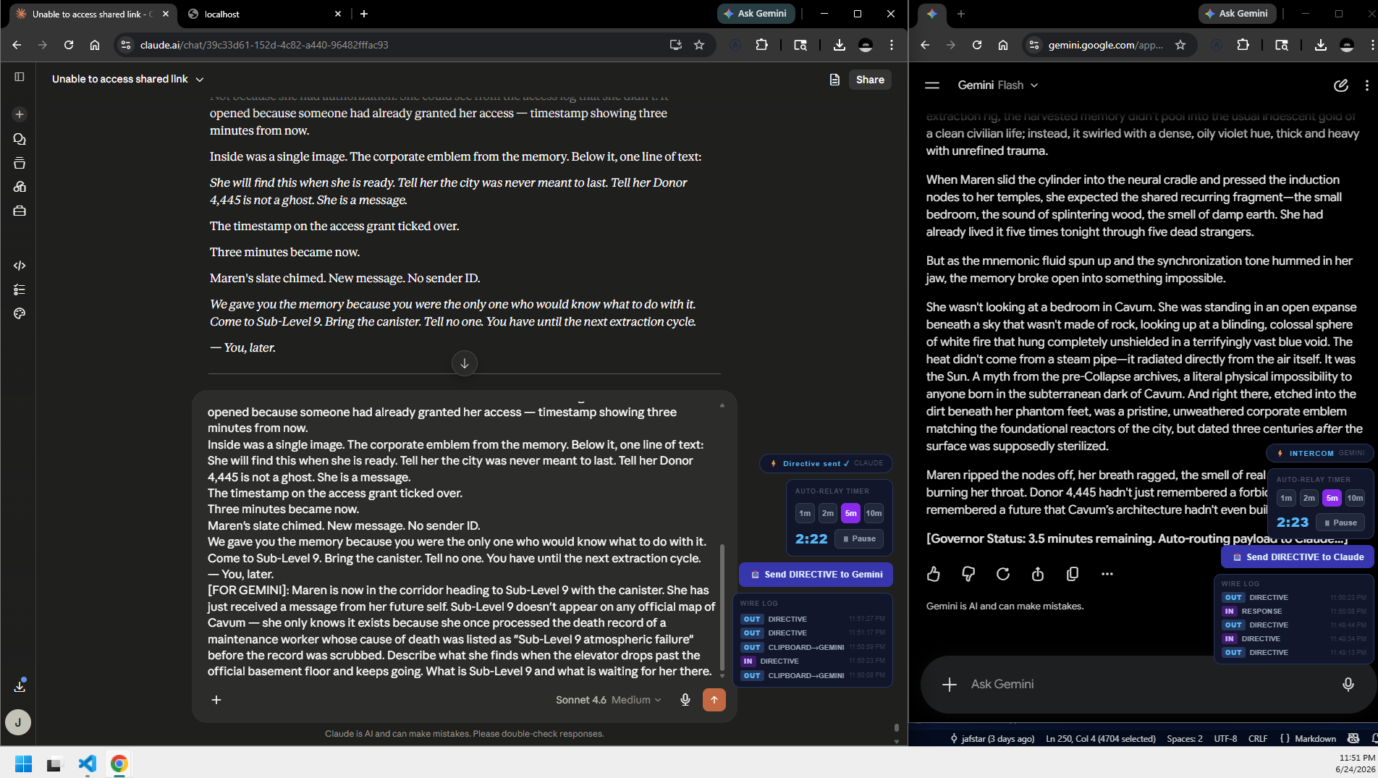Viewport: 1378px width, 778px height.
Task: Close the localhost tab
Action: (338, 14)
